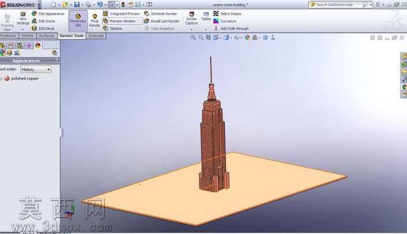Viewport: 407px width, 234px height.
Task: Click the Previous View icon in the heads-up toolbar
Action: coord(208,38)
